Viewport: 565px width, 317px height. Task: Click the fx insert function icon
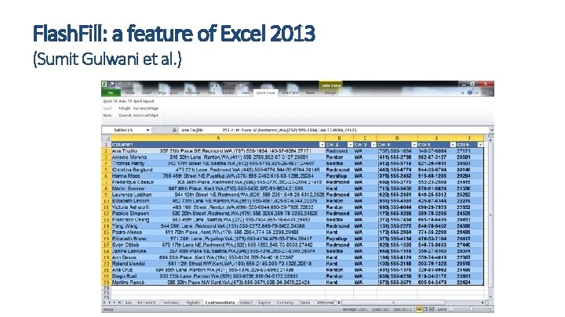[174, 130]
